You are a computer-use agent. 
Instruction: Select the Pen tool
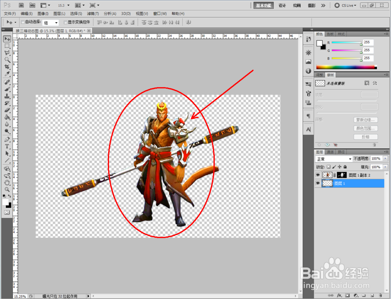pos(7,139)
